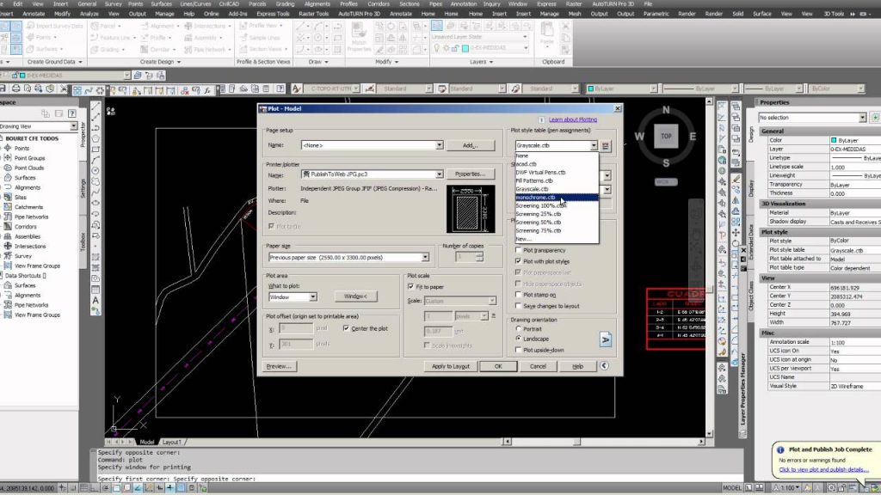Click the Workspace Switching gear icon

(831, 488)
